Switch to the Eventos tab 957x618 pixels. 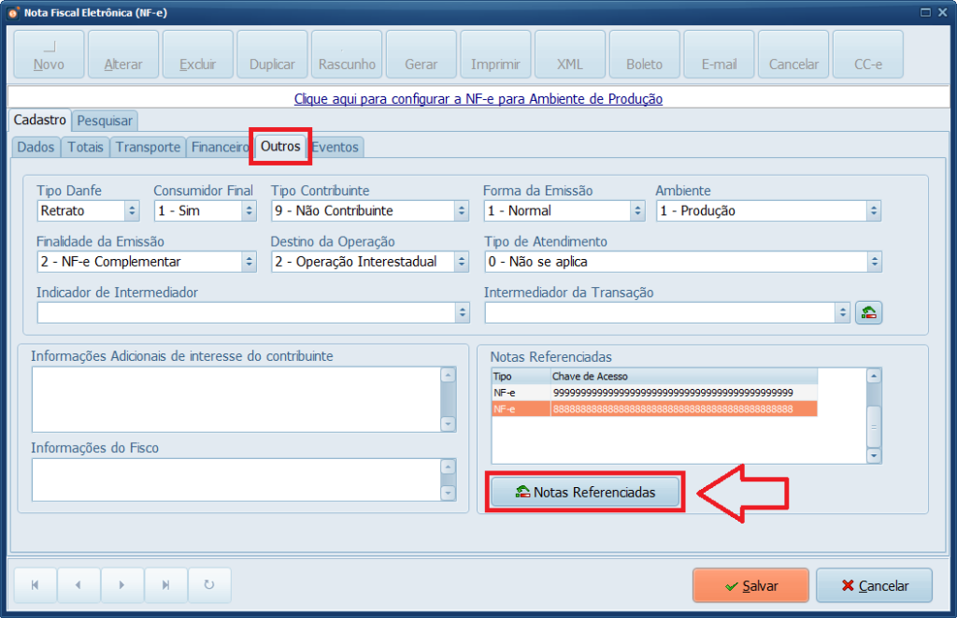[x=336, y=147]
